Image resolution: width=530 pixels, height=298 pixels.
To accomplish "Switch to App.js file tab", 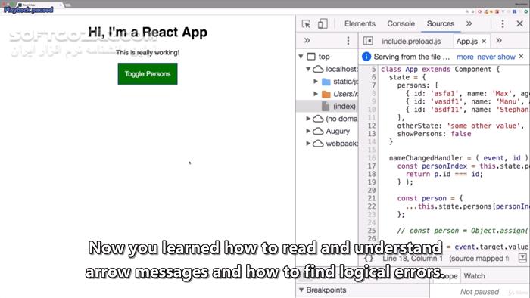I will 467,41.
